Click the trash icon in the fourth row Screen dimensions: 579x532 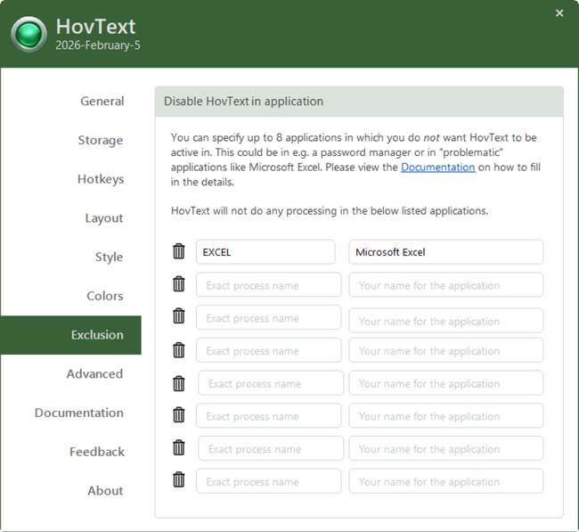click(178, 349)
